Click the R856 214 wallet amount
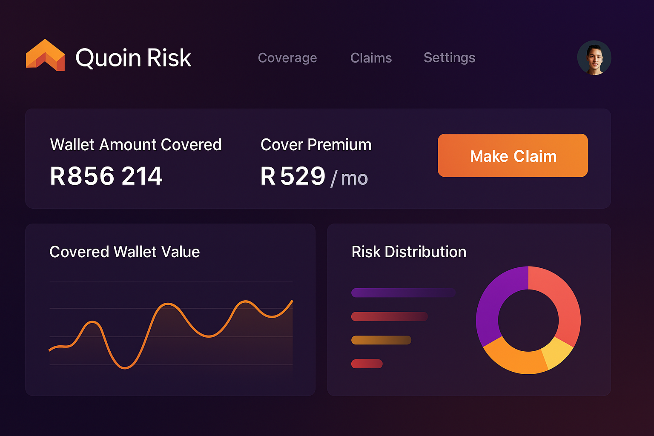 106,176
